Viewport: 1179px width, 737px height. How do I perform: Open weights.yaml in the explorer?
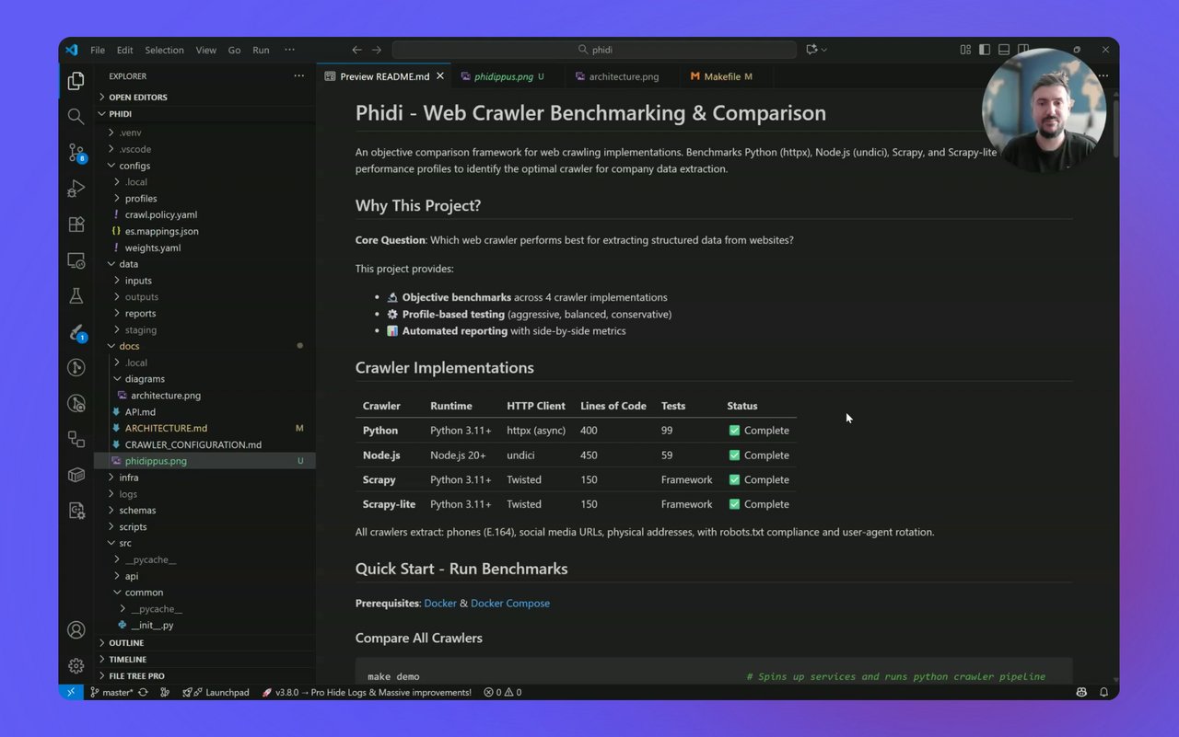pos(205,248)
